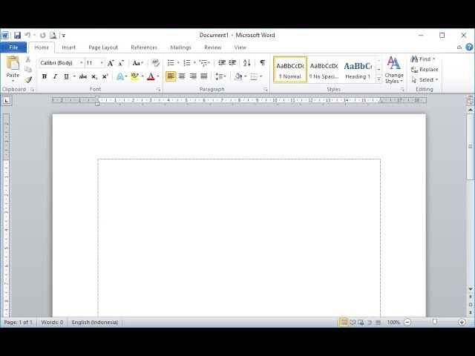Click the Copy icon
475x356 pixels.
pyautogui.click(x=28, y=69)
